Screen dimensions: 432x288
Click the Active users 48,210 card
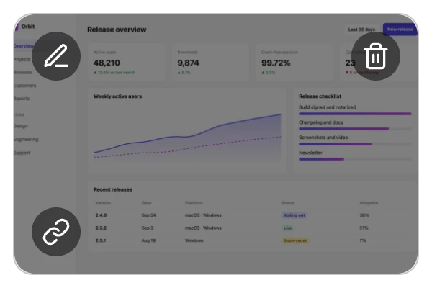(127, 63)
